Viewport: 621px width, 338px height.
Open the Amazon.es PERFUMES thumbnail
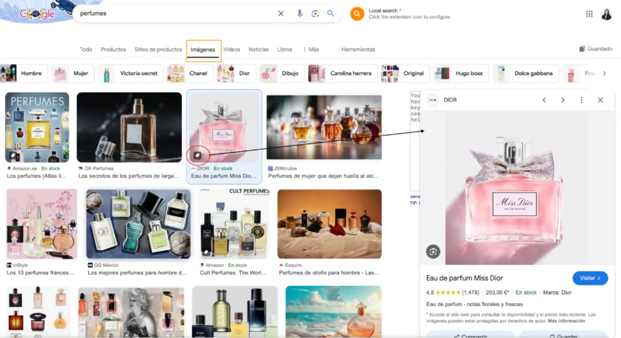(x=37, y=127)
